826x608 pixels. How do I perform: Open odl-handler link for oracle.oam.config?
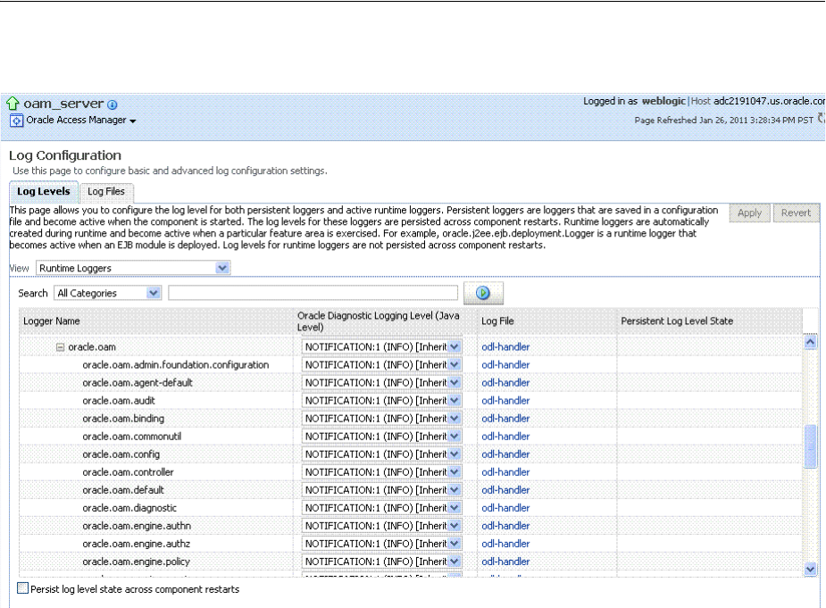coord(505,454)
